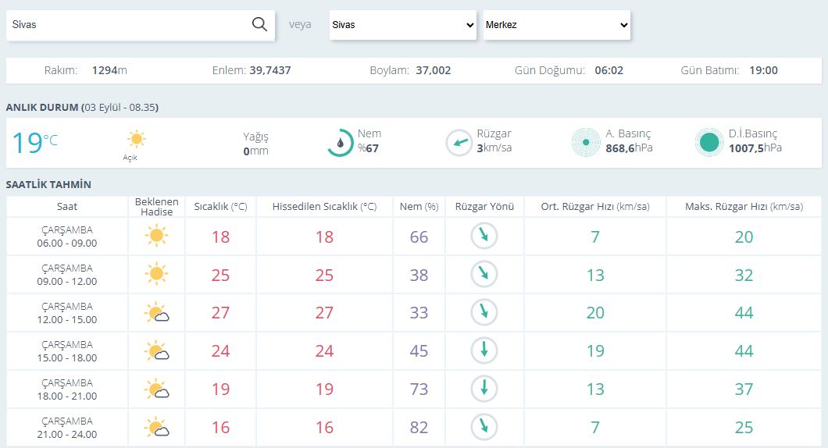
Task: Open the Merkez district dropdown
Action: [x=556, y=25]
